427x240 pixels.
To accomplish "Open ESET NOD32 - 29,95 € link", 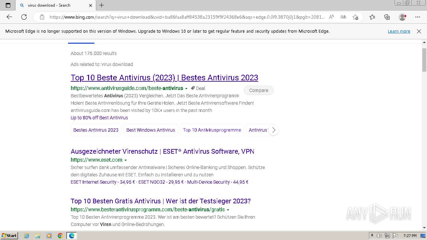I will point(161,182).
